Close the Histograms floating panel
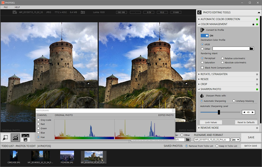262x167 pixels. tap(173, 110)
